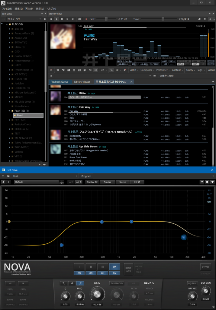The width and height of the screenshot is (216, 310).
Task: Pause the current track
Action: [x=62, y=19]
